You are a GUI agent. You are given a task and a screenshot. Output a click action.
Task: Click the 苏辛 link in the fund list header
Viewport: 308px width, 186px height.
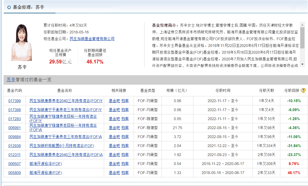click(11, 80)
